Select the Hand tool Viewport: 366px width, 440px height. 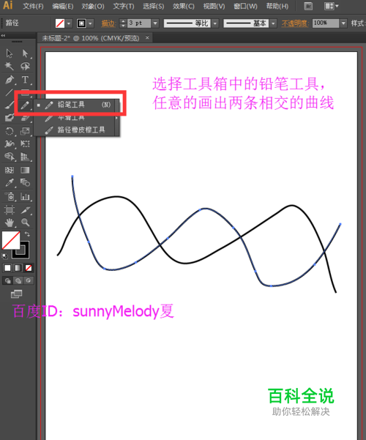pos(10,223)
